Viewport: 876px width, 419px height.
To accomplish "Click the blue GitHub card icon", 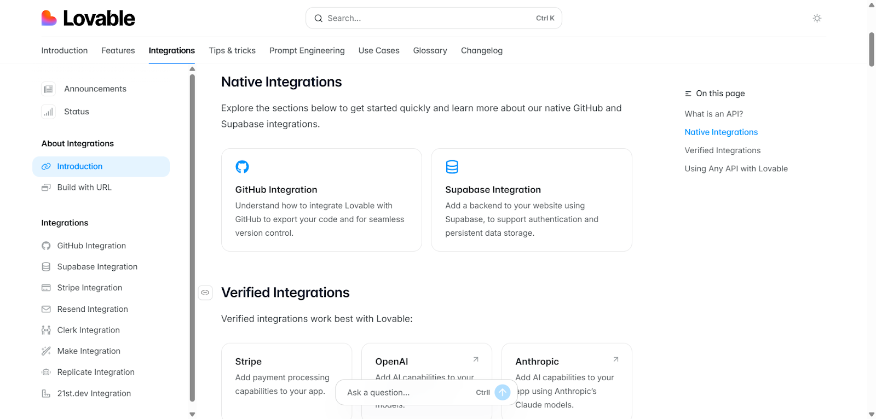I will [x=242, y=167].
